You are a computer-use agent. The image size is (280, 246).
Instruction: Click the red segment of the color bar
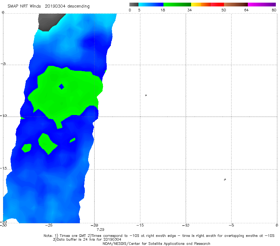[x=217, y=5]
